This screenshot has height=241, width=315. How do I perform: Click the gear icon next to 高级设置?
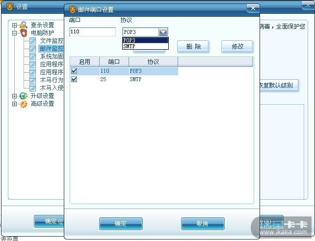coord(24,104)
